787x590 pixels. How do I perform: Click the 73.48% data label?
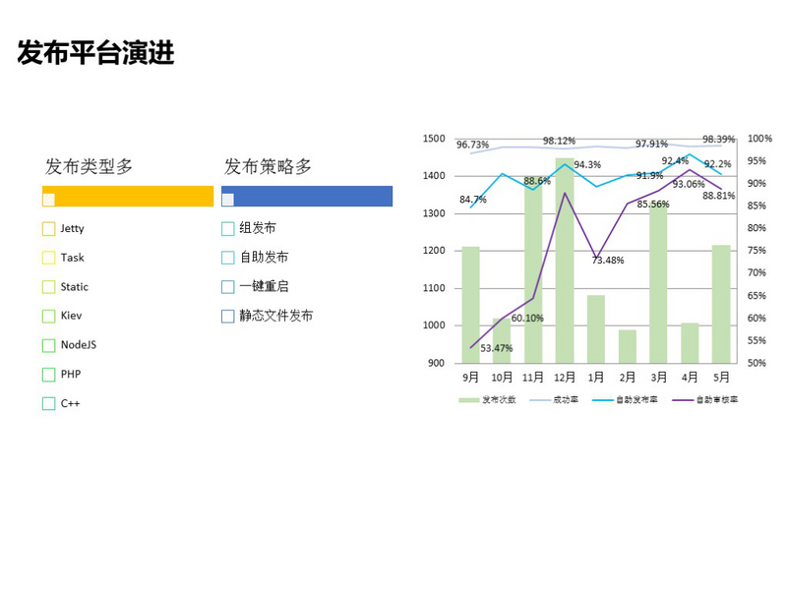[x=608, y=261]
